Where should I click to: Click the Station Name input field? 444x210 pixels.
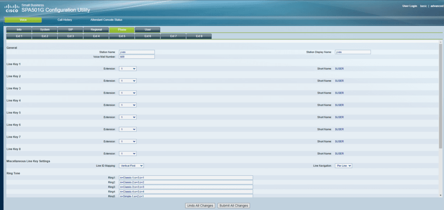point(137,52)
